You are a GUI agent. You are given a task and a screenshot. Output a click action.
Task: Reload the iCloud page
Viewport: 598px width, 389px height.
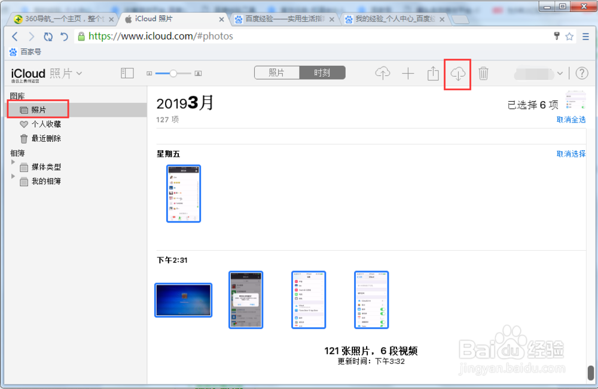pyautogui.click(x=48, y=37)
